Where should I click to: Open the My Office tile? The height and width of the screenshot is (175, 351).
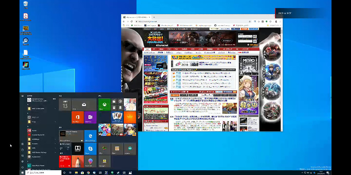click(x=78, y=117)
